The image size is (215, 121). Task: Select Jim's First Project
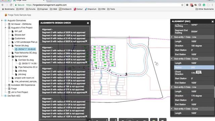[x=19, y=92]
